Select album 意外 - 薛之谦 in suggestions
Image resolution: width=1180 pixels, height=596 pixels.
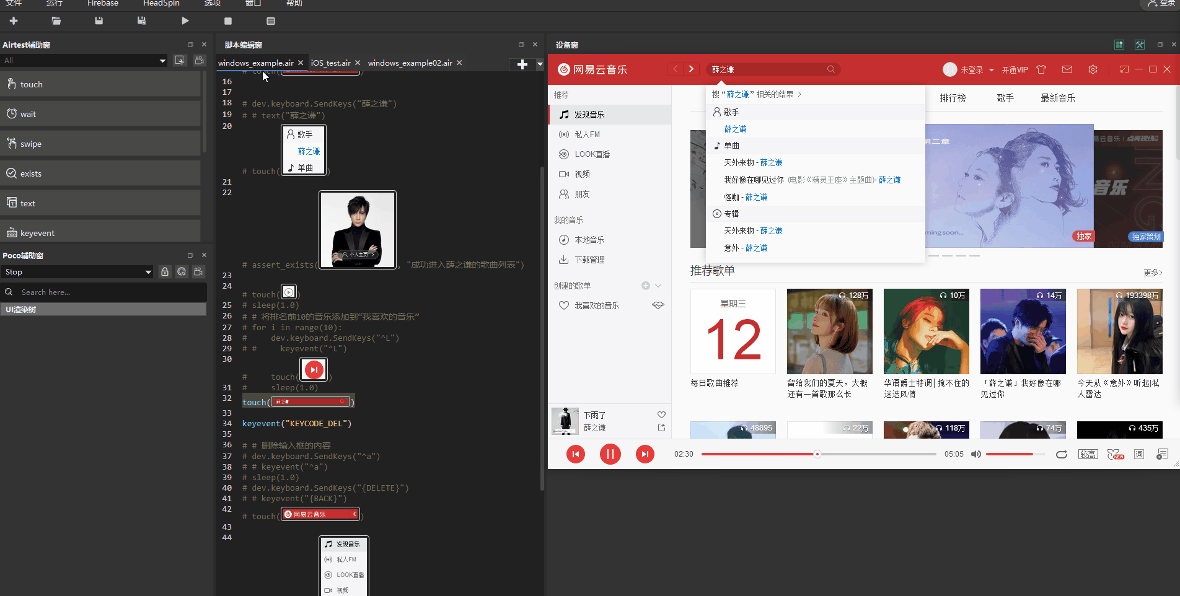coord(746,248)
